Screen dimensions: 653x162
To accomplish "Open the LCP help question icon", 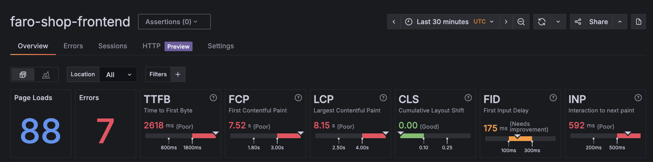I will (x=383, y=98).
